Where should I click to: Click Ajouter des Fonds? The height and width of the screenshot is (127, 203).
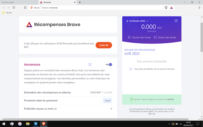pyautogui.click(x=142, y=37)
